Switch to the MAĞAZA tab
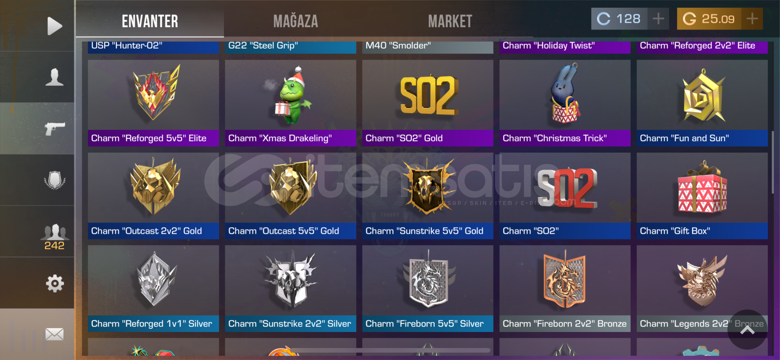 tap(296, 21)
